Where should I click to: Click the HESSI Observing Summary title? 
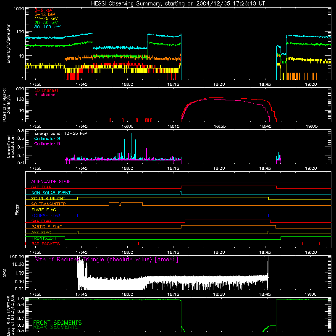[x=178, y=4]
